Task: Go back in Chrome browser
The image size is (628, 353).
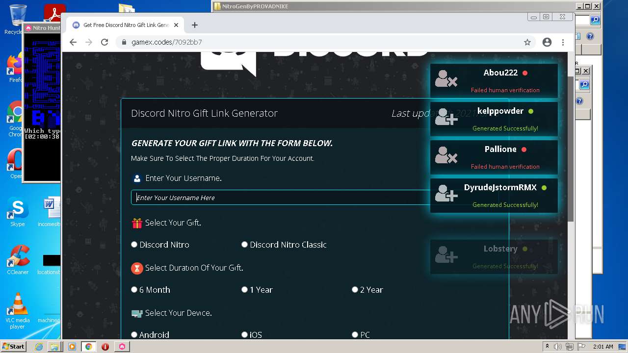Action: (73, 42)
